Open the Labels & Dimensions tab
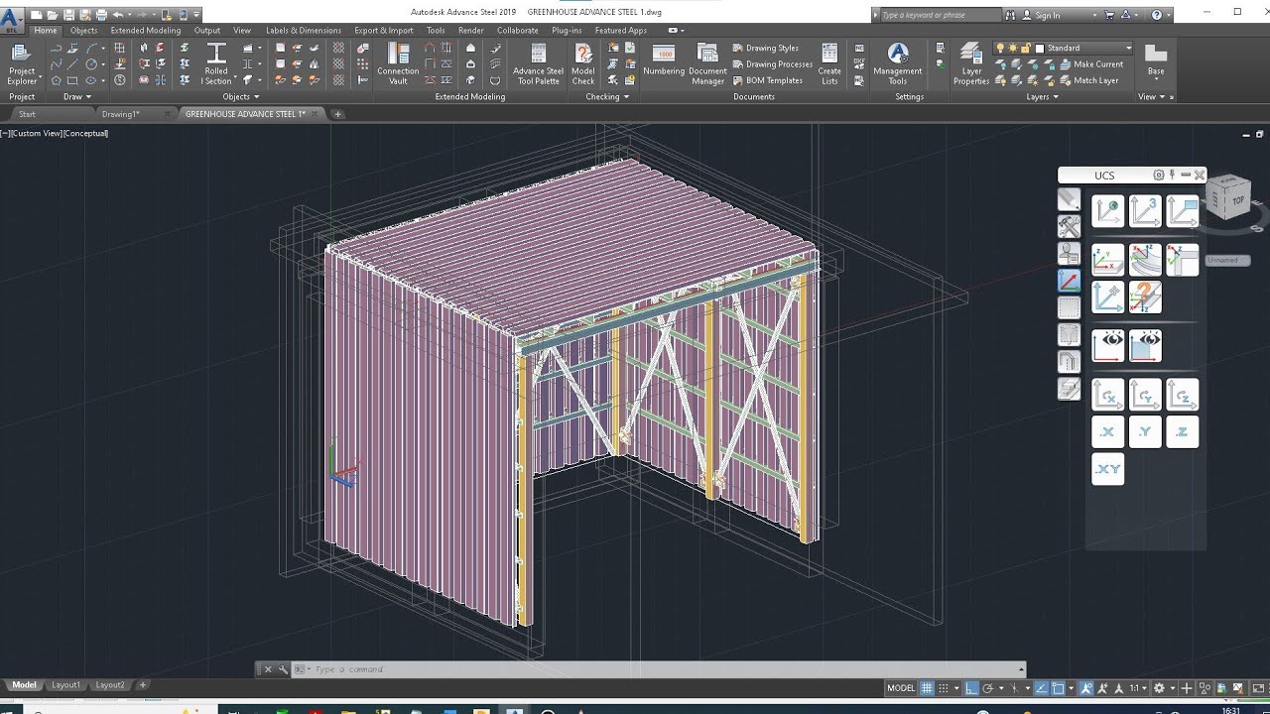The width and height of the screenshot is (1270, 714). 304,31
